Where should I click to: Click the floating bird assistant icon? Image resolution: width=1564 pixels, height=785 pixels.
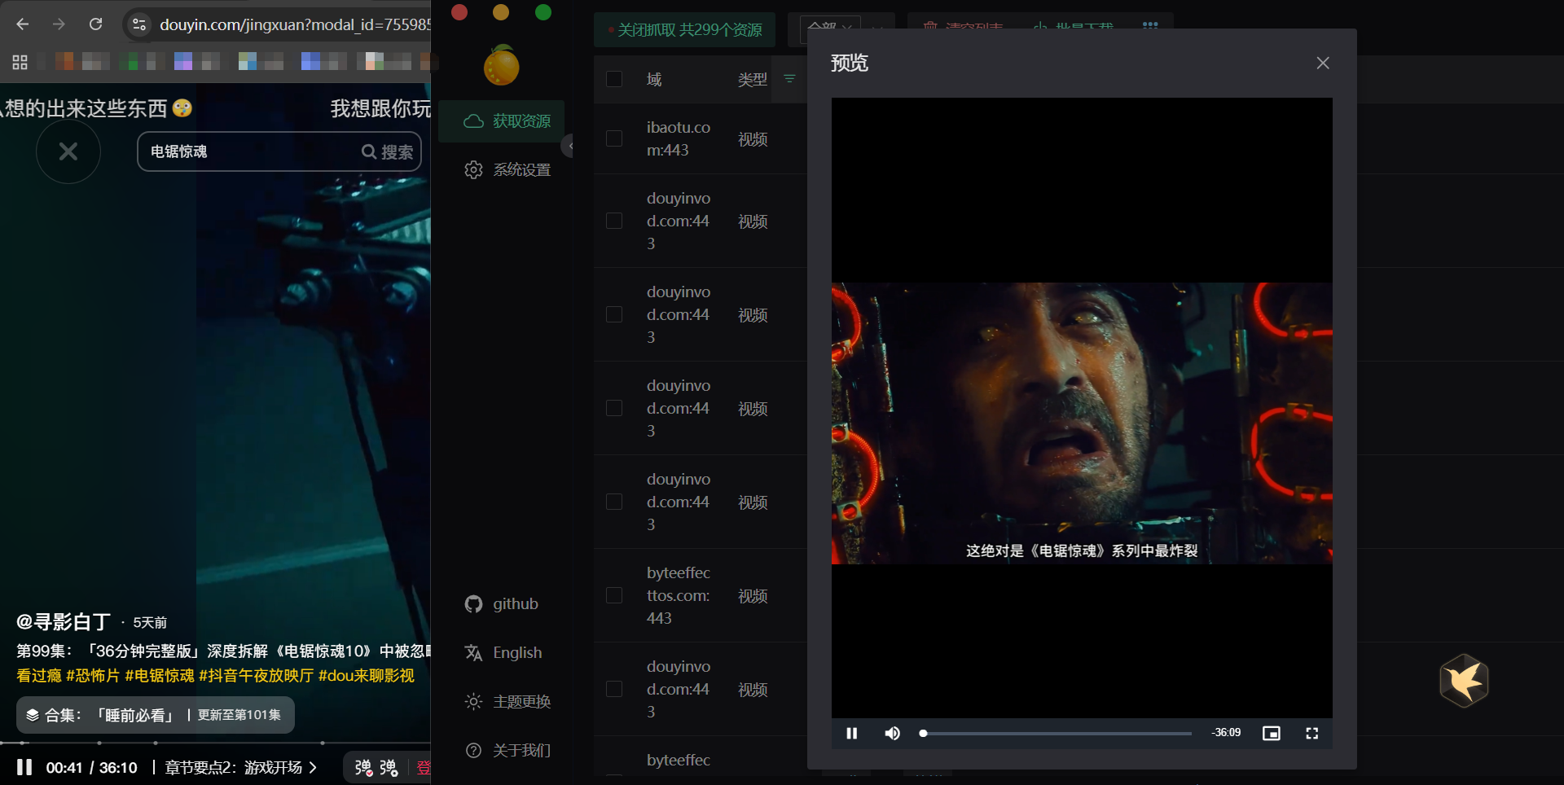coord(1464,681)
